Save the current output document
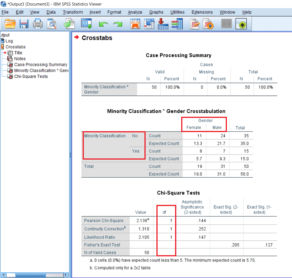This screenshot has height=278, width=292. point(24,24)
